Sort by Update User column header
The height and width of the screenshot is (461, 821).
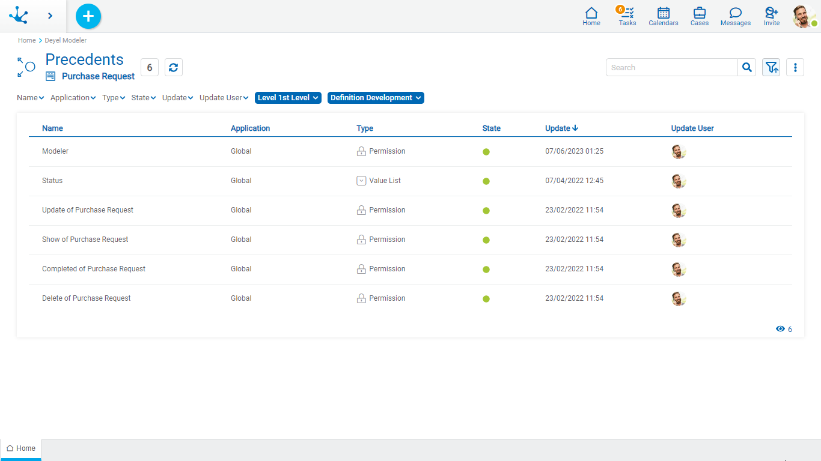point(692,128)
